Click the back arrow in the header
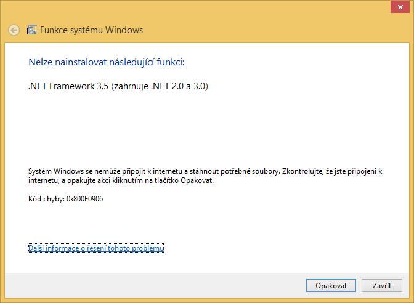The width and height of the screenshot is (414, 303). 14,30
